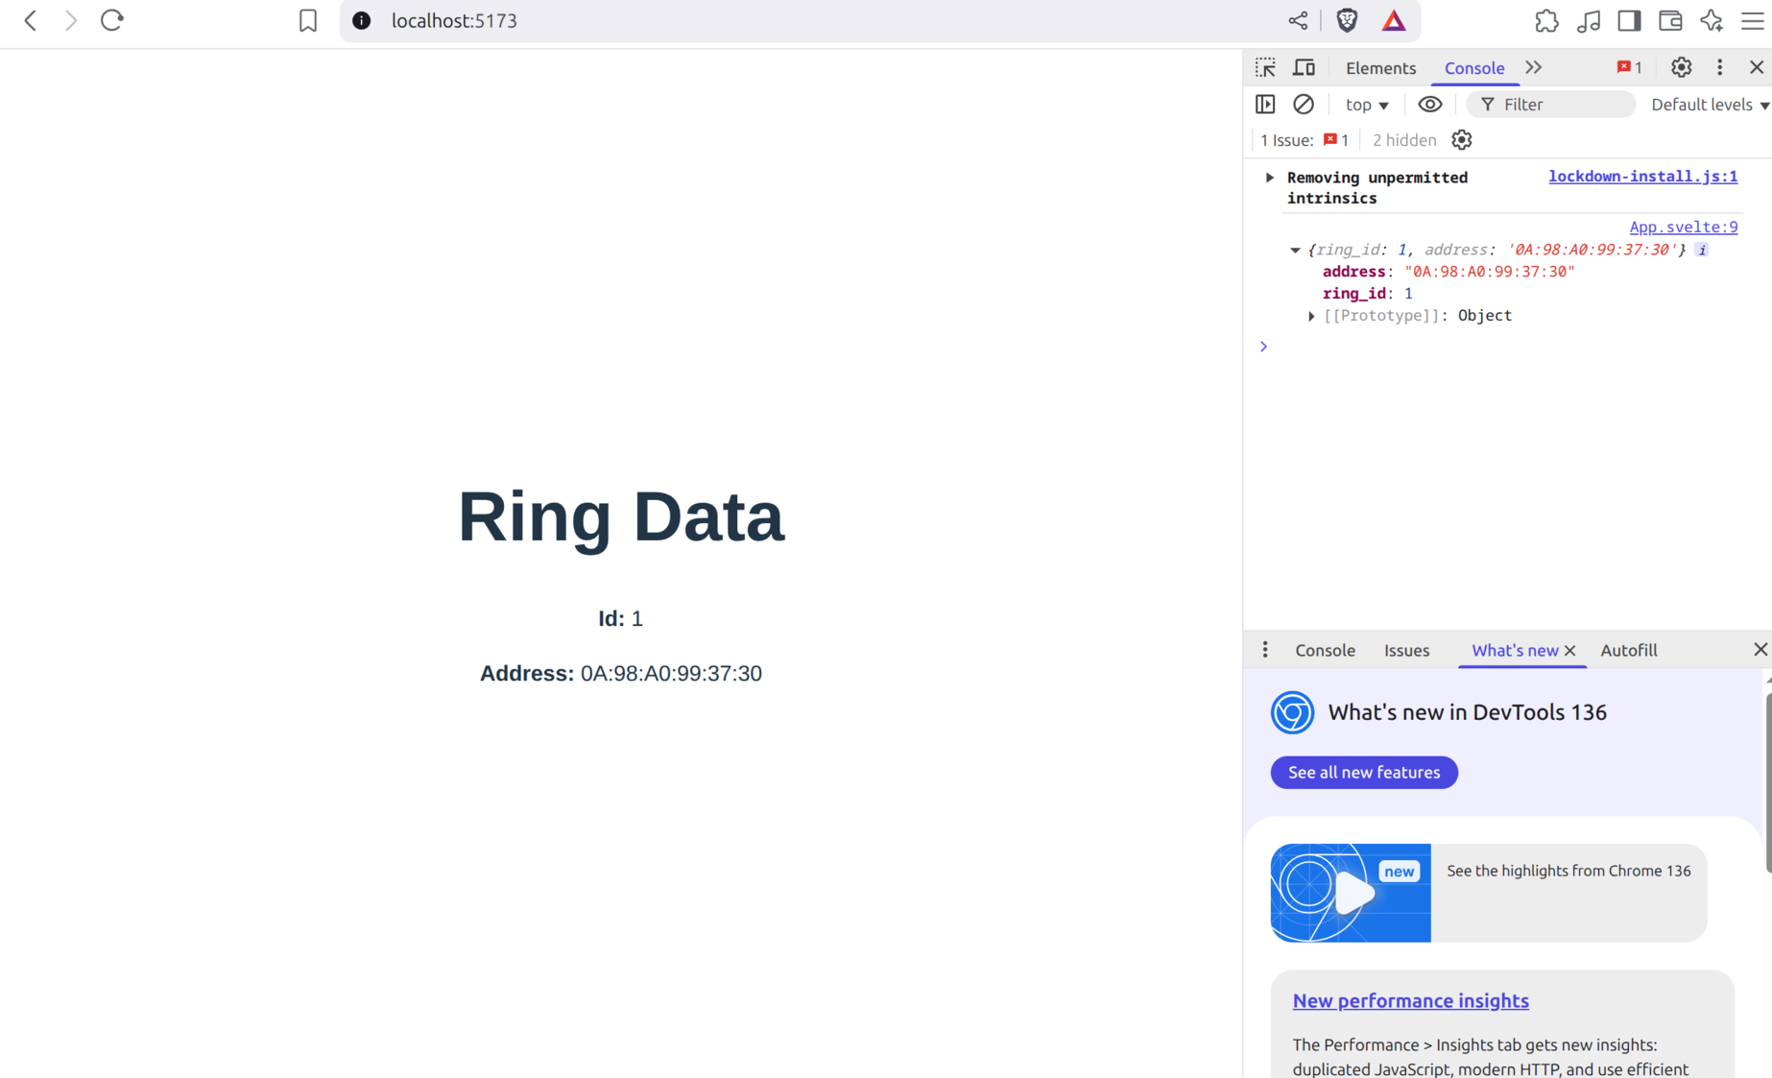Image resolution: width=1772 pixels, height=1078 pixels.
Task: Open DevTools settings gear
Action: tap(1681, 67)
